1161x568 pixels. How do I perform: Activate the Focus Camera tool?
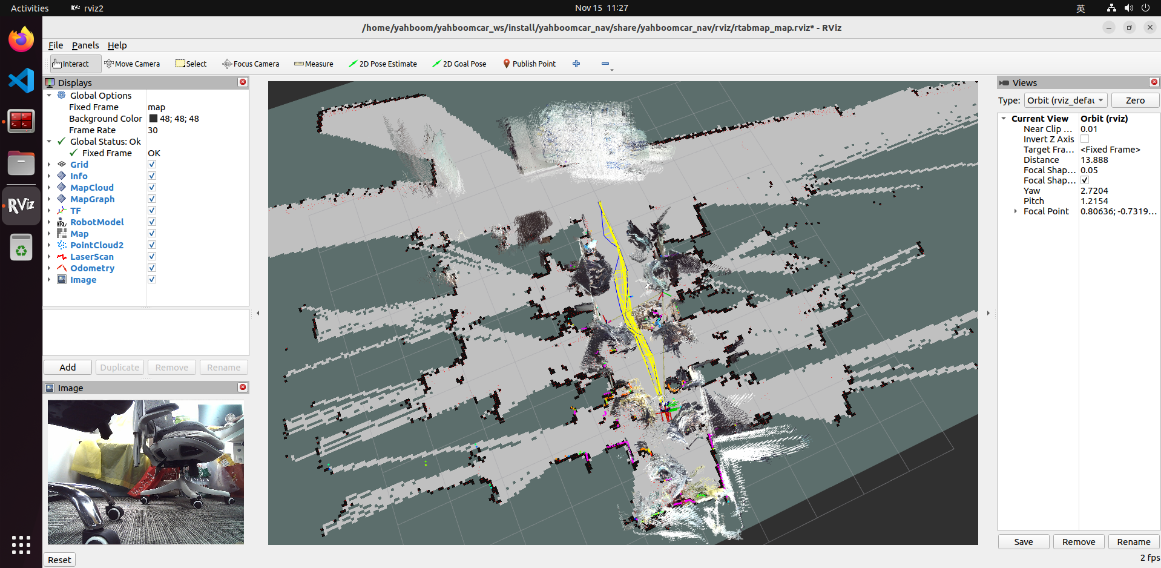coord(251,64)
